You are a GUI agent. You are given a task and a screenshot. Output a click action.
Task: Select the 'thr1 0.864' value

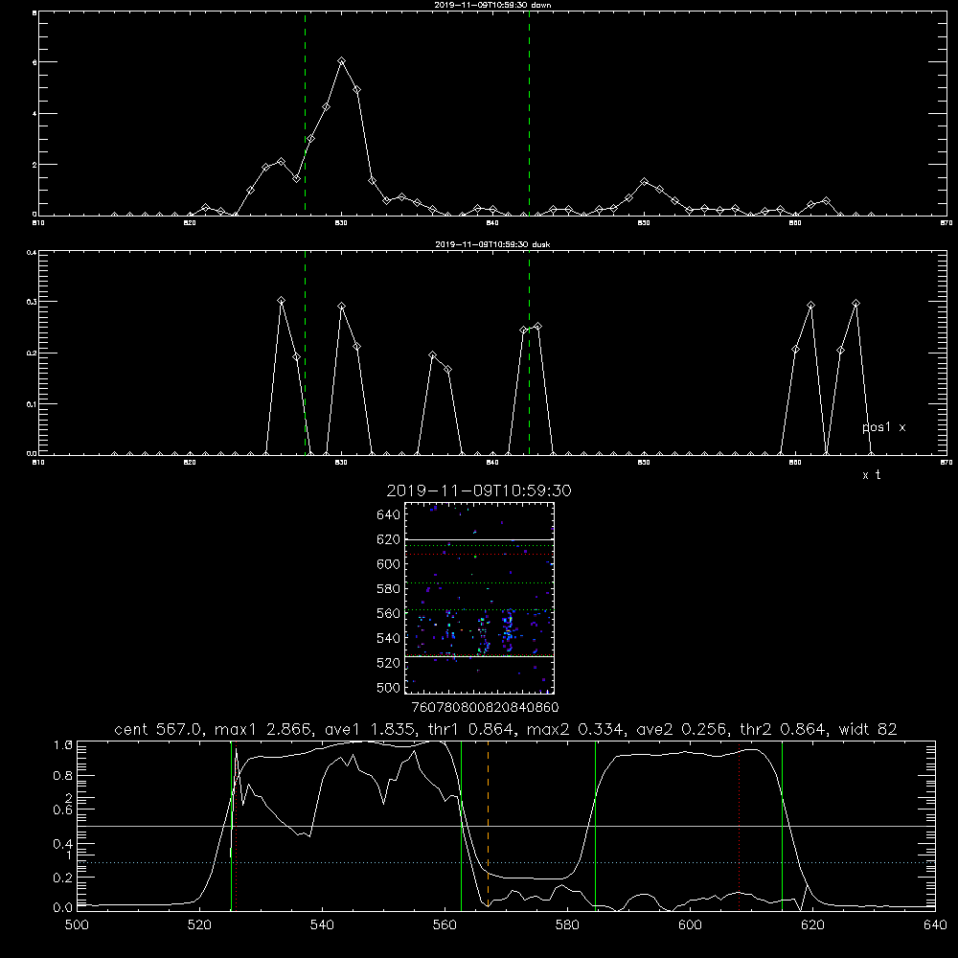471,729
